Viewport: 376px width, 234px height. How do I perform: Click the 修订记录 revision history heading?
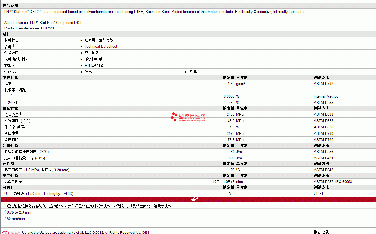(321, 232)
